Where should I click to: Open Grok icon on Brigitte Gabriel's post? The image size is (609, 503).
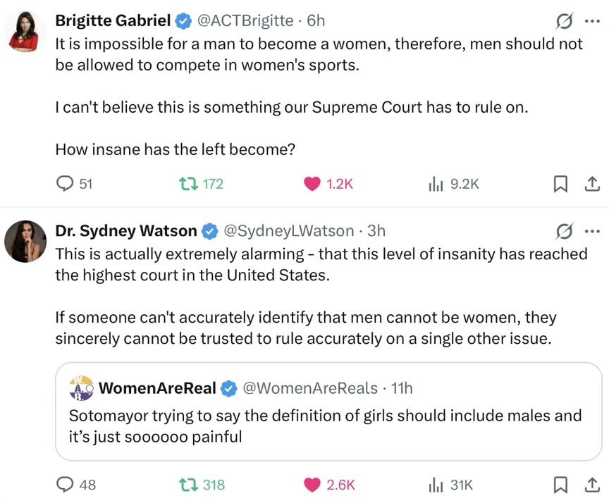[564, 21]
